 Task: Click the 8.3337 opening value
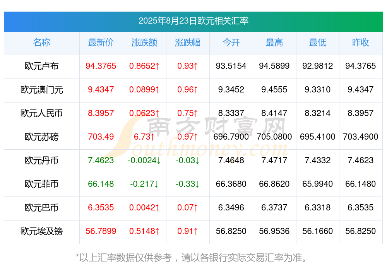click(231, 113)
